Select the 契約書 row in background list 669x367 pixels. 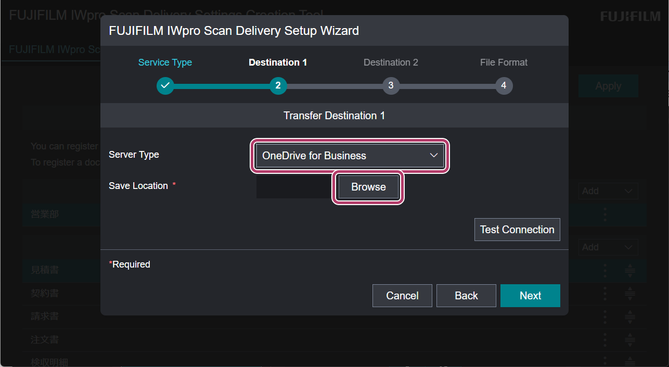[x=334, y=294]
